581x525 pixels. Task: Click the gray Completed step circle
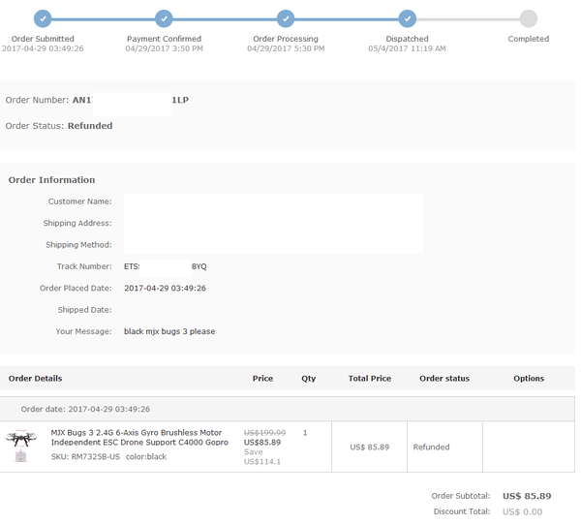(528, 18)
